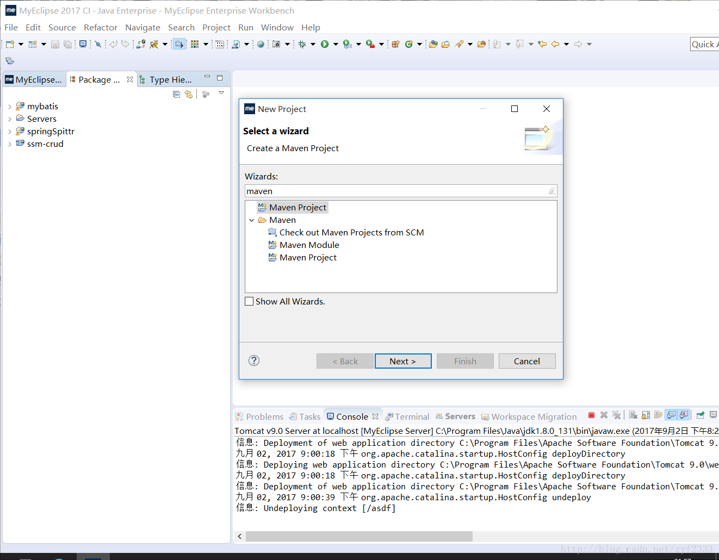Minimize the Package Explorer panel
The image size is (719, 560).
tap(207, 78)
